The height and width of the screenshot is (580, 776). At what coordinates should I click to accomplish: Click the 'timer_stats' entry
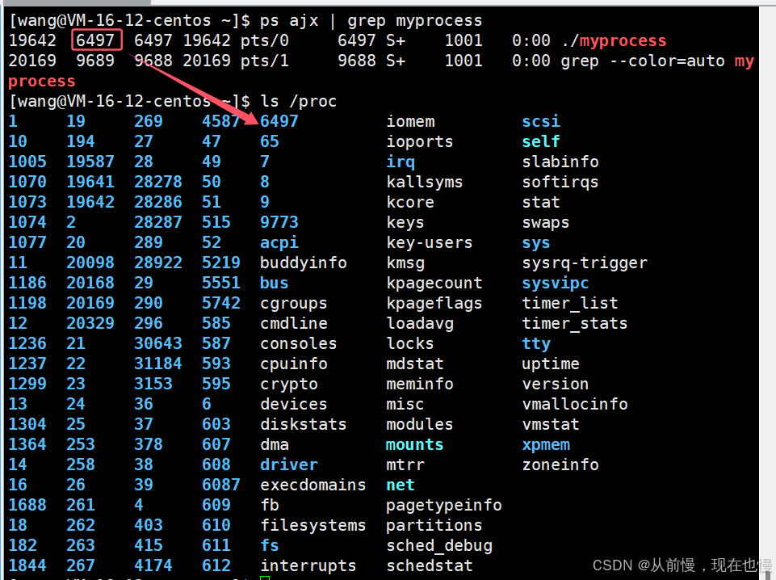(575, 324)
